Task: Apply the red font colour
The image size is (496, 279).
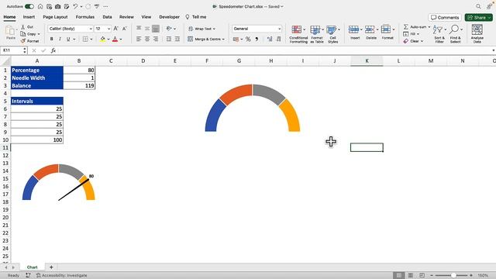Action: [115, 40]
